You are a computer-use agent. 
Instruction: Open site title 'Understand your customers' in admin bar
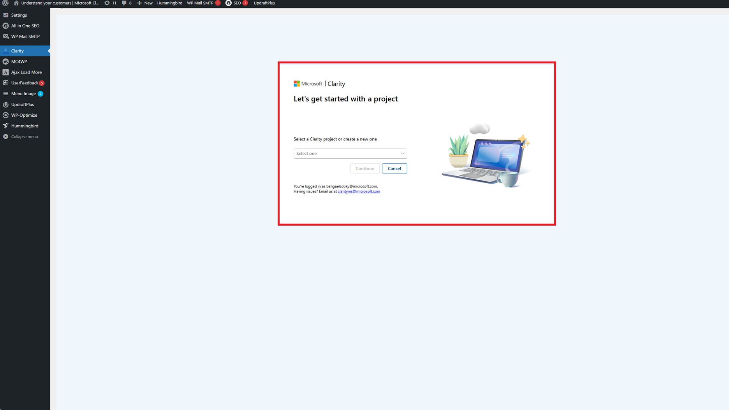coord(60,3)
